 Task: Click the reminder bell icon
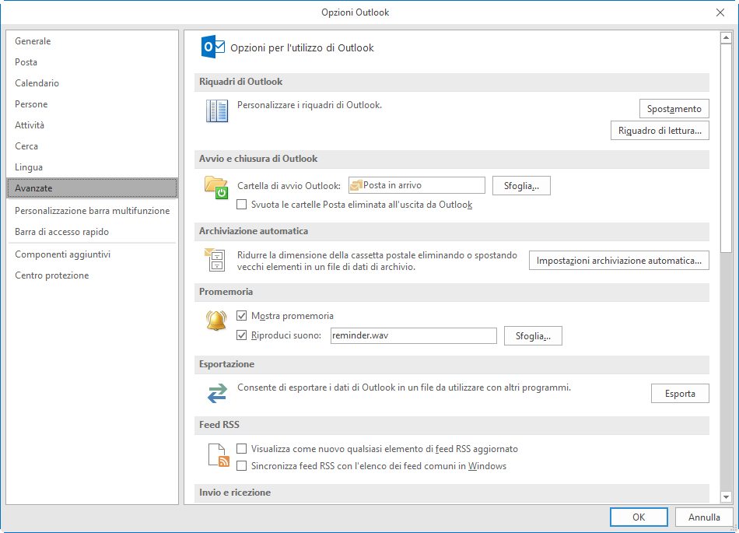click(x=216, y=321)
